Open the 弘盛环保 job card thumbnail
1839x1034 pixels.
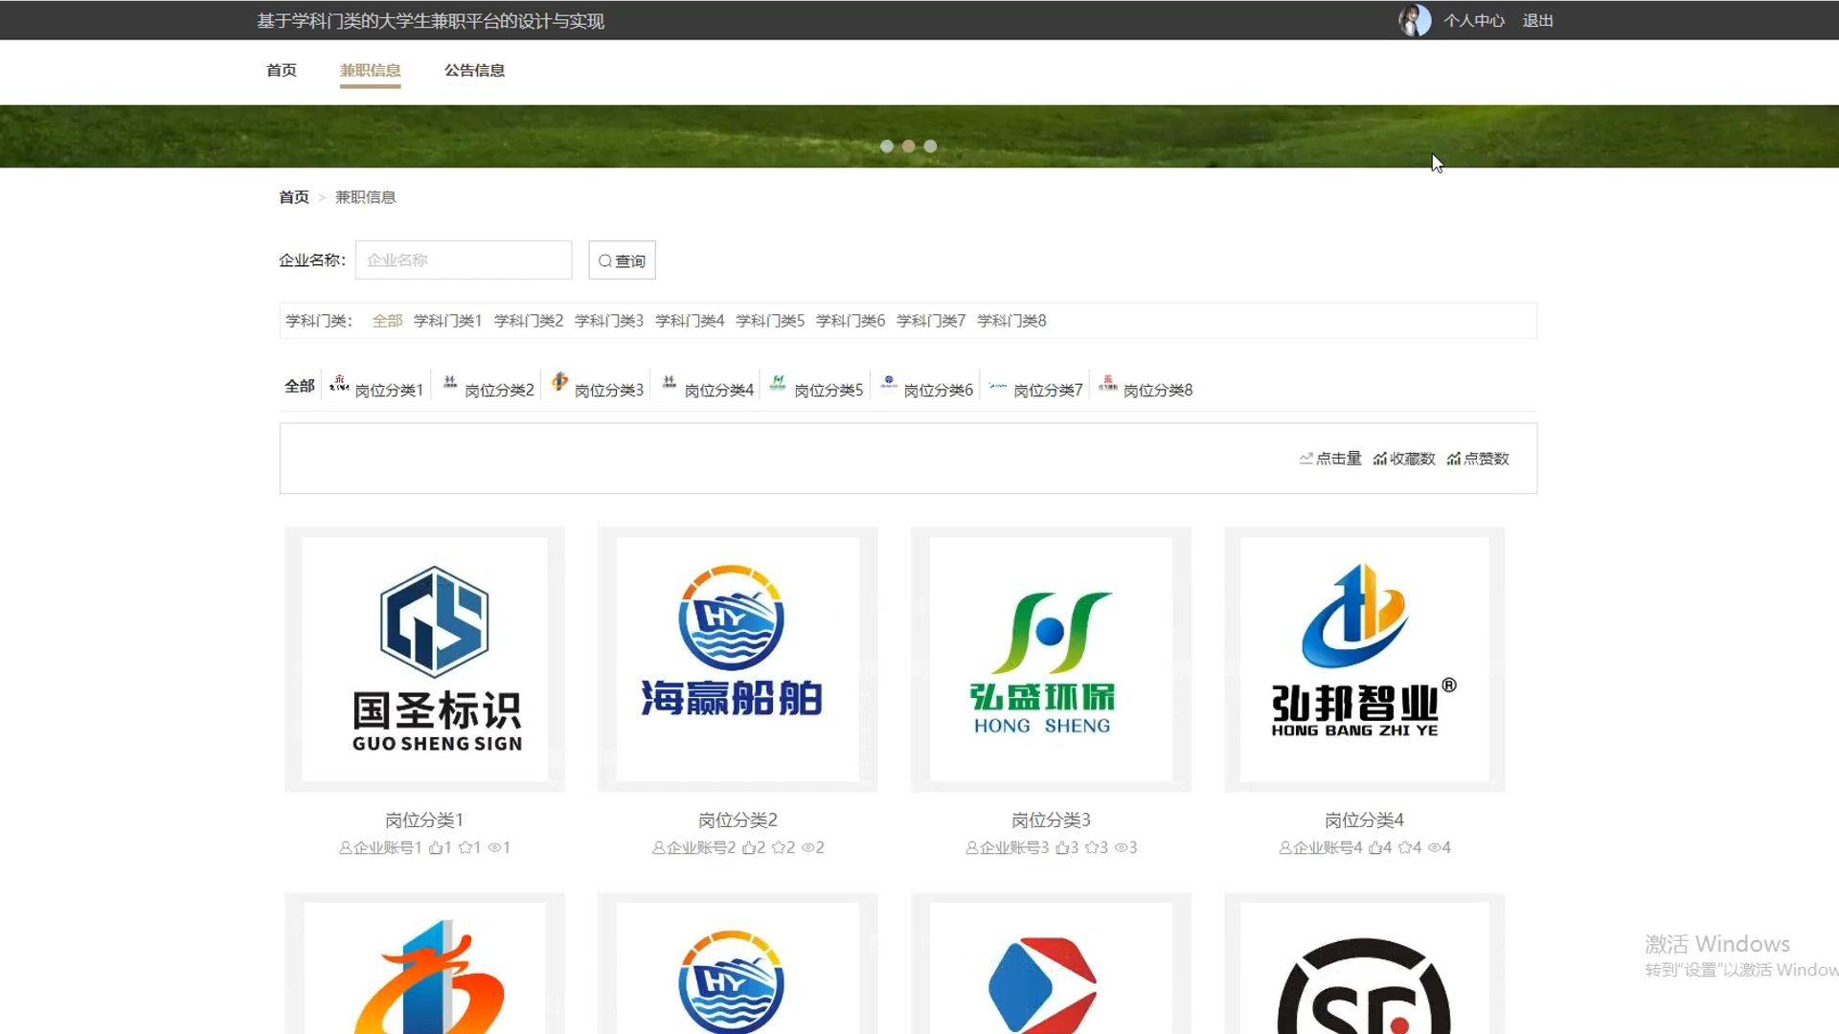point(1051,659)
